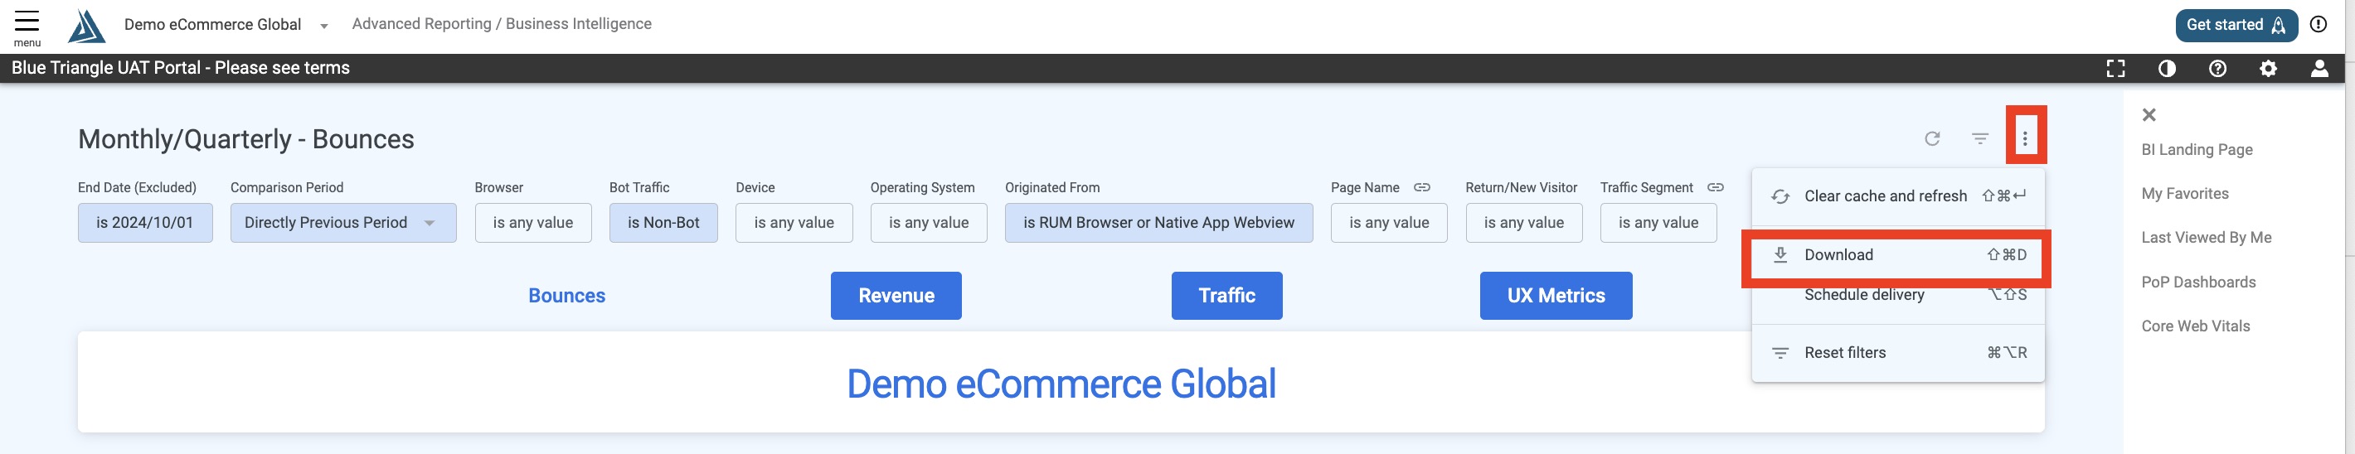Select Schedule delivery menu item
The image size is (2355, 454).
tap(1898, 294)
